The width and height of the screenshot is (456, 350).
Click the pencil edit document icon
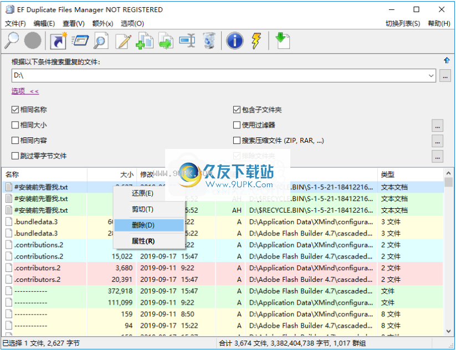point(124,40)
